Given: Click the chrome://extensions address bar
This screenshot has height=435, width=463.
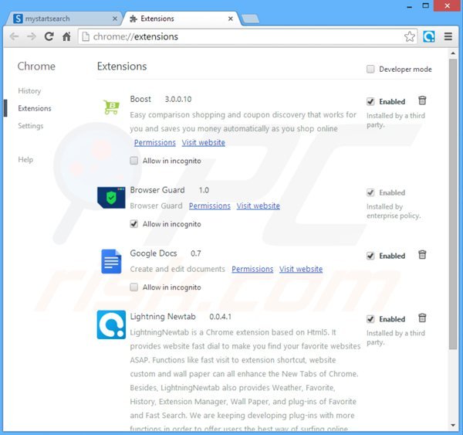Looking at the screenshot, I should (248, 36).
